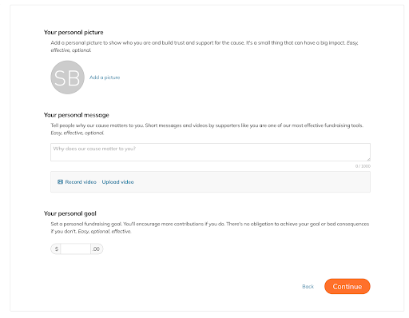Image resolution: width=409 pixels, height=318 pixels.
Task: Click the personal message description paragraph
Action: point(207,129)
